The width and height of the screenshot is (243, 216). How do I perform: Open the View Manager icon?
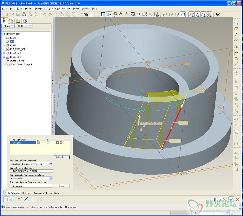[156, 15]
